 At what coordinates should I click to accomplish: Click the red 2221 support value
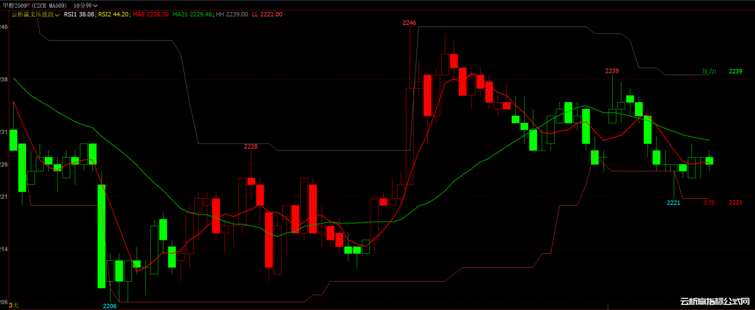[735, 202]
